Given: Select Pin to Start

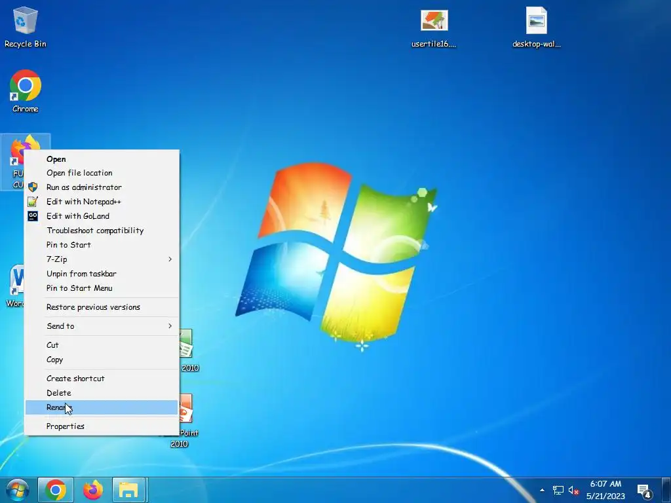Looking at the screenshot, I should pyautogui.click(x=102, y=245).
